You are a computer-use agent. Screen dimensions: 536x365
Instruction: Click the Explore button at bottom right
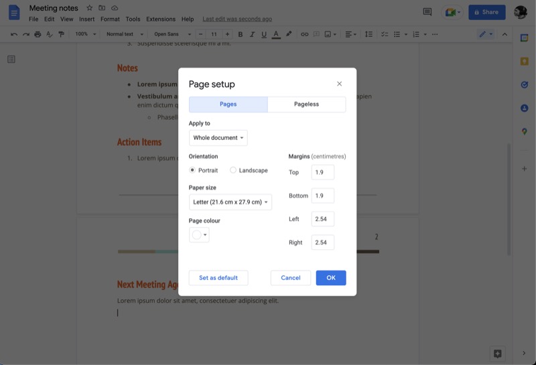(x=498, y=354)
